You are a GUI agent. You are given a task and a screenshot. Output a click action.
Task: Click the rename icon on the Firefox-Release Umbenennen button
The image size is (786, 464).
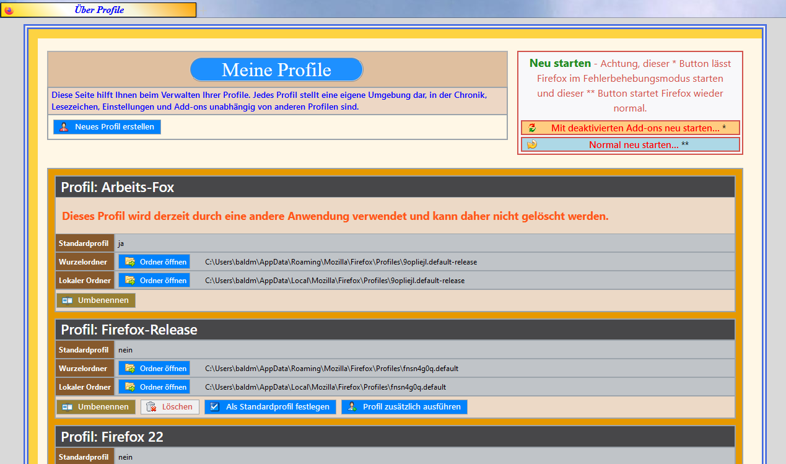(x=68, y=407)
